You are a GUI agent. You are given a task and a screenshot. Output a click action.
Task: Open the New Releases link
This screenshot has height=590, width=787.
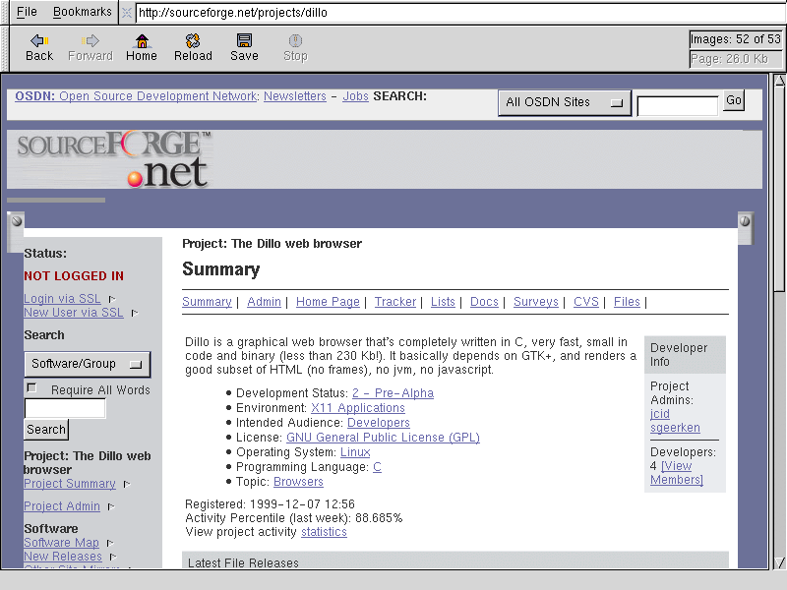point(63,557)
